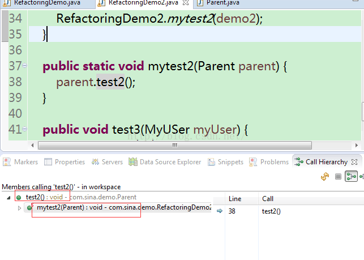364x260 pixels.
Task: Close the RefactoringDemo2.java editor tab
Action: [x=186, y=3]
